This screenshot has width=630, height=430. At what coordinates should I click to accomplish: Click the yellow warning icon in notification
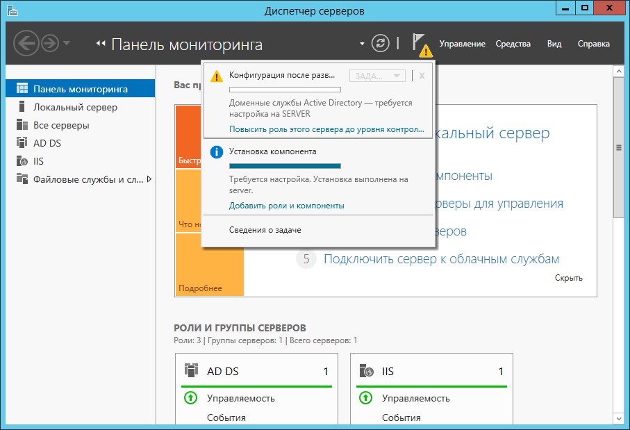(217, 76)
